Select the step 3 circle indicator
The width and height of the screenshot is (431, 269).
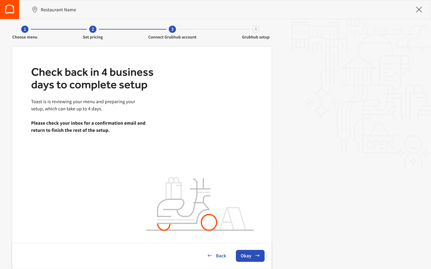click(172, 29)
